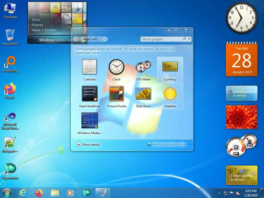The height and width of the screenshot is (198, 264).
Task: Select the Clock gadget in the gallery
Action: click(x=116, y=70)
